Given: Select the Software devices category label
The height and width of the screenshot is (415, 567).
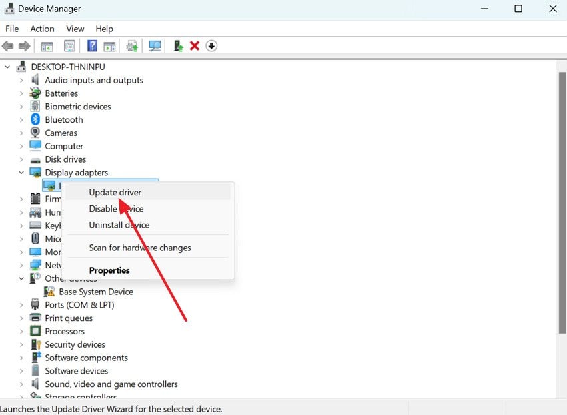Looking at the screenshot, I should (76, 370).
